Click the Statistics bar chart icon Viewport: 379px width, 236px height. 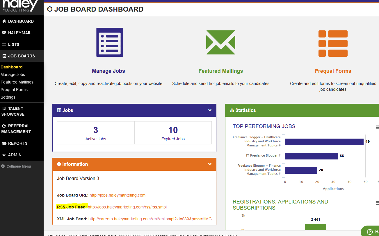point(232,110)
